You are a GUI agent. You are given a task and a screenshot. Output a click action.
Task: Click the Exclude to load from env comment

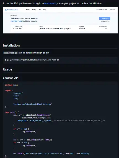(x=79, y=120)
